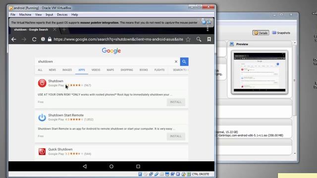Close the 'shutdown - Google Search' tab
The width and height of the screenshot is (317, 178).
[x=54, y=30]
